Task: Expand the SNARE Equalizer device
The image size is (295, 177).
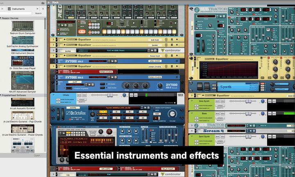Action: point(53,45)
